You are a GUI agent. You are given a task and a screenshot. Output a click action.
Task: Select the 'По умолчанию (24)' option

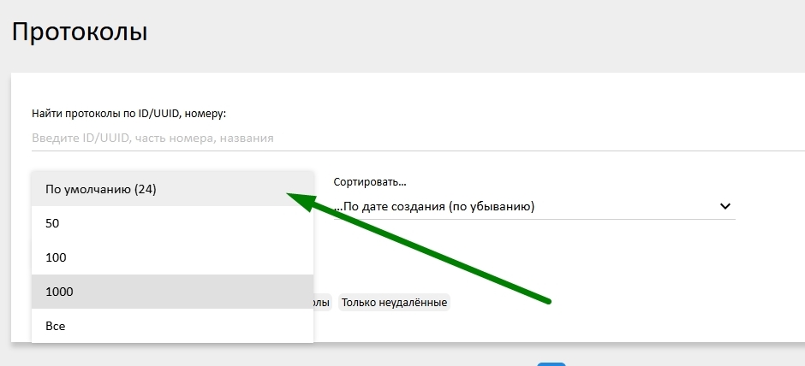coord(172,189)
